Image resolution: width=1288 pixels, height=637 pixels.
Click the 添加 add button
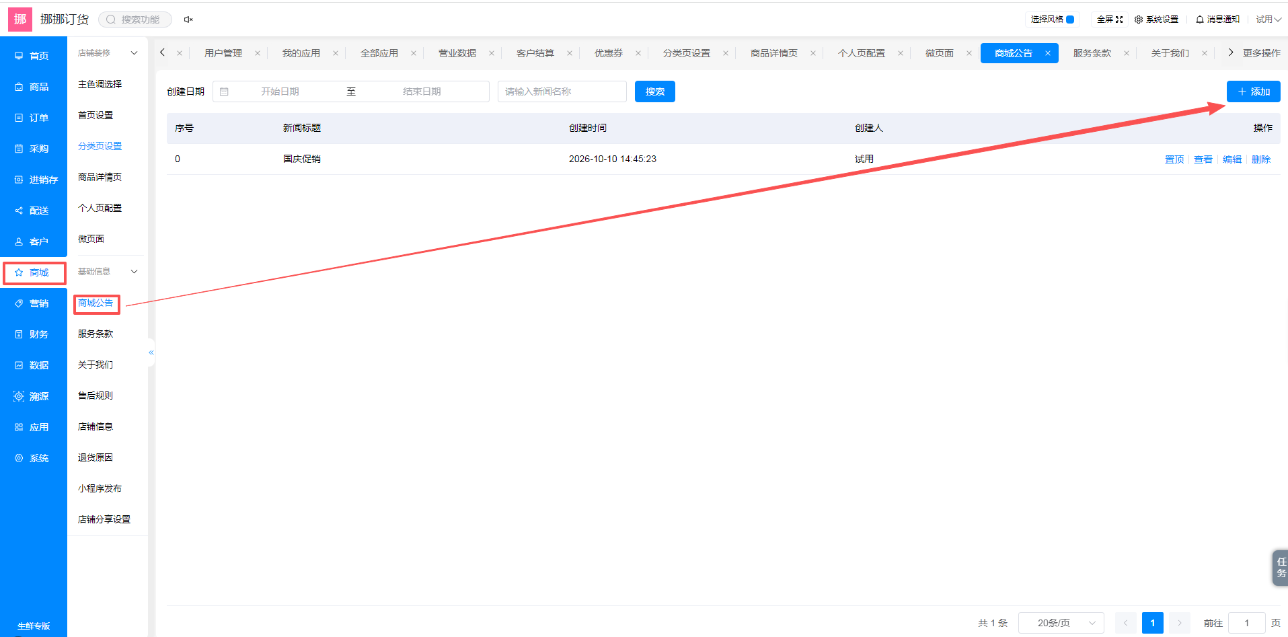(x=1253, y=91)
